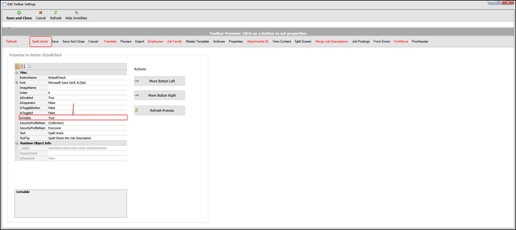Select the Attachments (0) preview button
The width and height of the screenshot is (516, 230).
click(x=257, y=42)
